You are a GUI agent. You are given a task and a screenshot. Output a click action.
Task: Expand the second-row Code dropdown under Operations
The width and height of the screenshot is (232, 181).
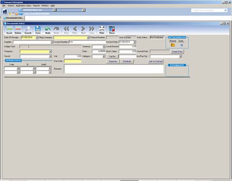point(18,72)
